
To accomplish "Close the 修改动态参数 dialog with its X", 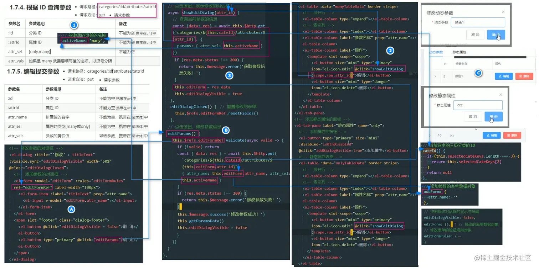I will click(503, 12).
